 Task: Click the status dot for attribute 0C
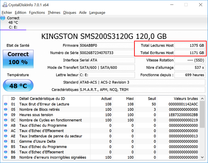point(5,120)
